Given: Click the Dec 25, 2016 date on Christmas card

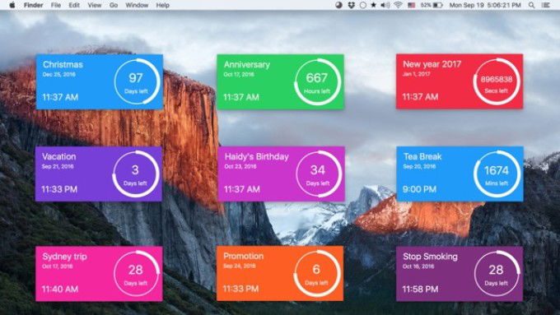Looking at the screenshot, I should point(59,75).
